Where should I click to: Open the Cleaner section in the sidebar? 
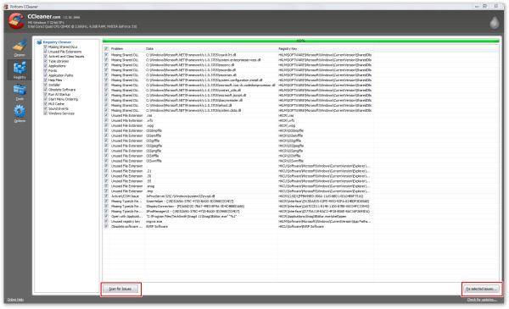point(20,48)
